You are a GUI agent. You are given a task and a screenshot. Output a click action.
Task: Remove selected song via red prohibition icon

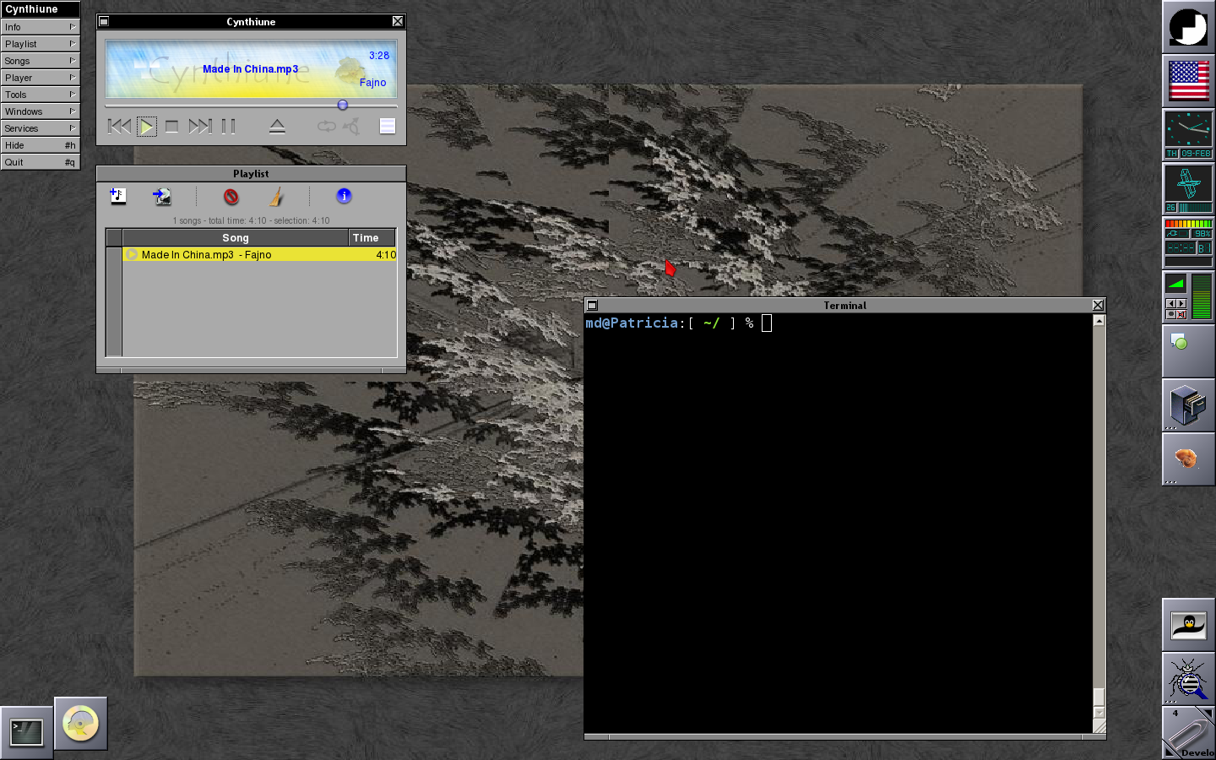coord(231,197)
